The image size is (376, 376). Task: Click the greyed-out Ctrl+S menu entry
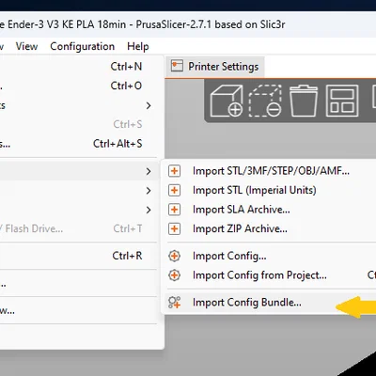pyautogui.click(x=78, y=124)
